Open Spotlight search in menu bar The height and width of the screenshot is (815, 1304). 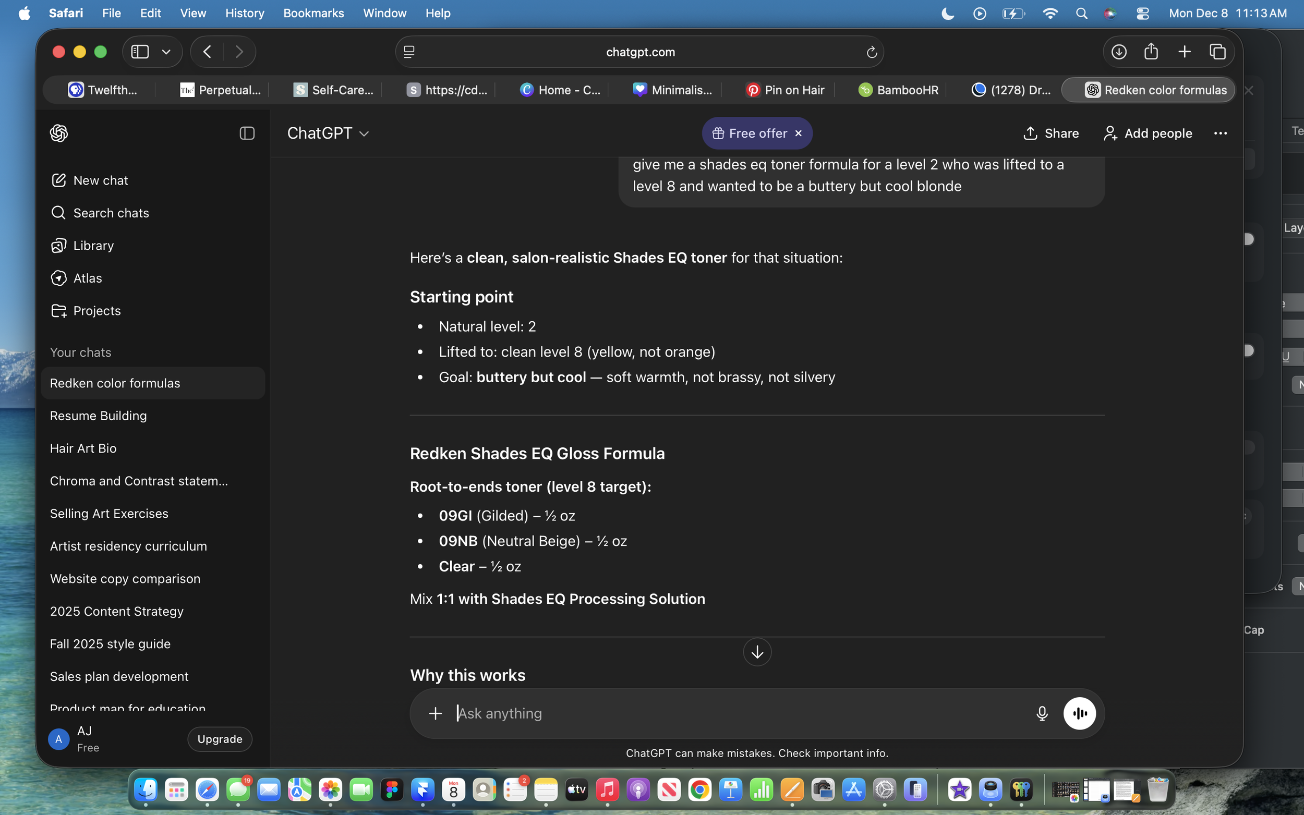tap(1081, 14)
